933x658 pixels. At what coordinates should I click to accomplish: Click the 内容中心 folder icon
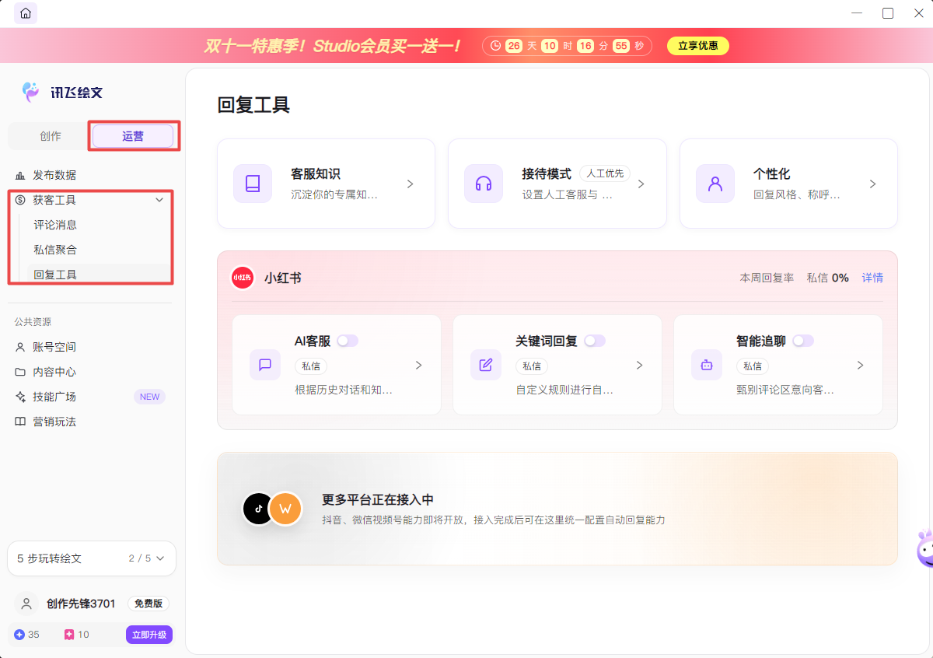(20, 372)
